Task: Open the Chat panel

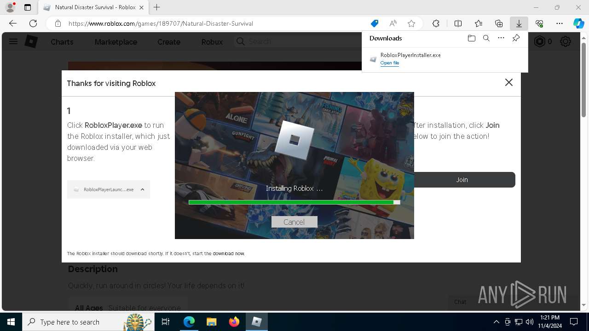Action: pos(460,302)
